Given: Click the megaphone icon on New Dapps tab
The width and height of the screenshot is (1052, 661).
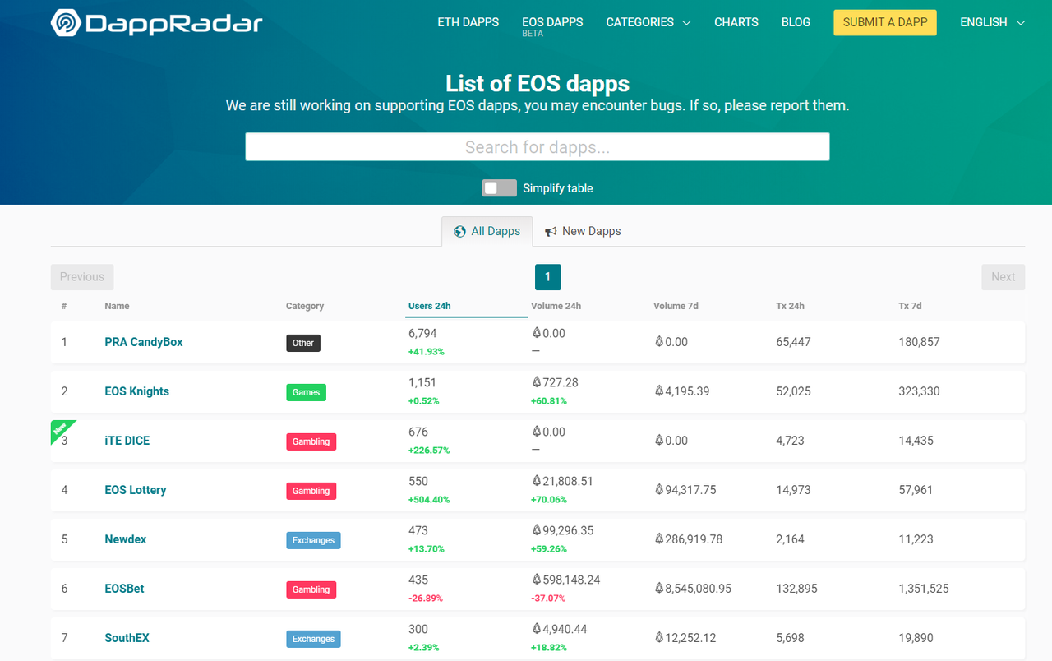Looking at the screenshot, I should point(551,232).
